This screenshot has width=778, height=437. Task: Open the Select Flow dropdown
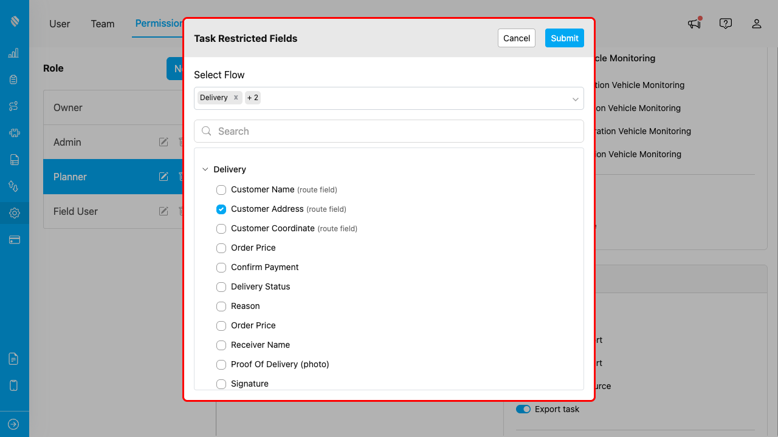575,98
